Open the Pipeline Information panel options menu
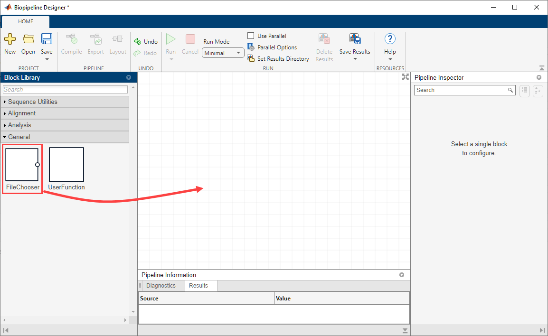This screenshot has height=336, width=548. click(402, 275)
